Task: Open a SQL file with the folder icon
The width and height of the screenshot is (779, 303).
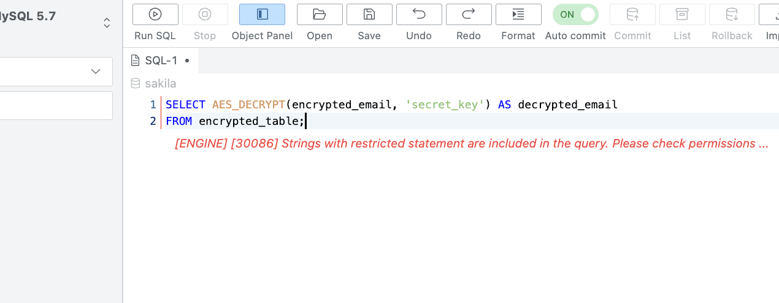Action: click(319, 14)
